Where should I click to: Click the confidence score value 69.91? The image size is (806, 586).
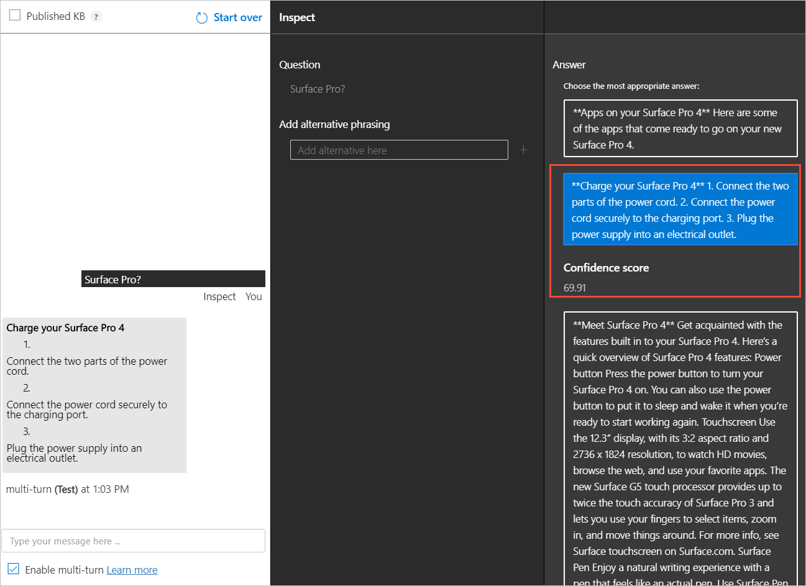tap(575, 288)
